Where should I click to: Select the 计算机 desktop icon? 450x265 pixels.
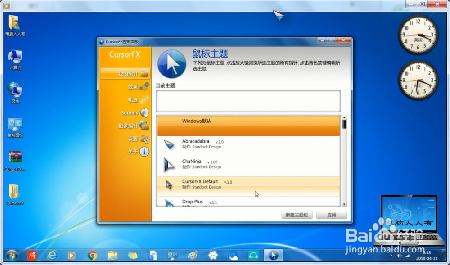pos(15,60)
